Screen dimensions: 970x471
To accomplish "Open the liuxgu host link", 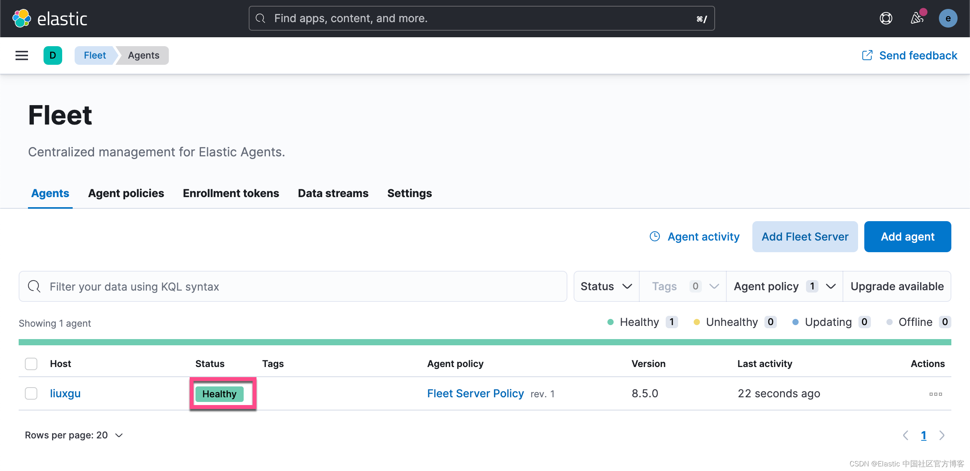I will [65, 393].
